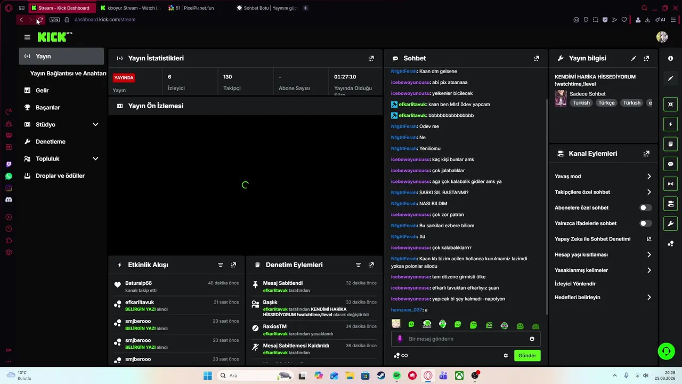The image size is (682, 384).
Task: Open chat settings gear icon
Action: (506, 356)
